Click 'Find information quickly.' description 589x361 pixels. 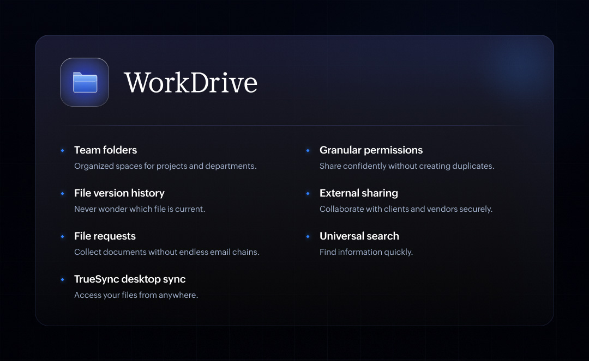click(x=366, y=252)
